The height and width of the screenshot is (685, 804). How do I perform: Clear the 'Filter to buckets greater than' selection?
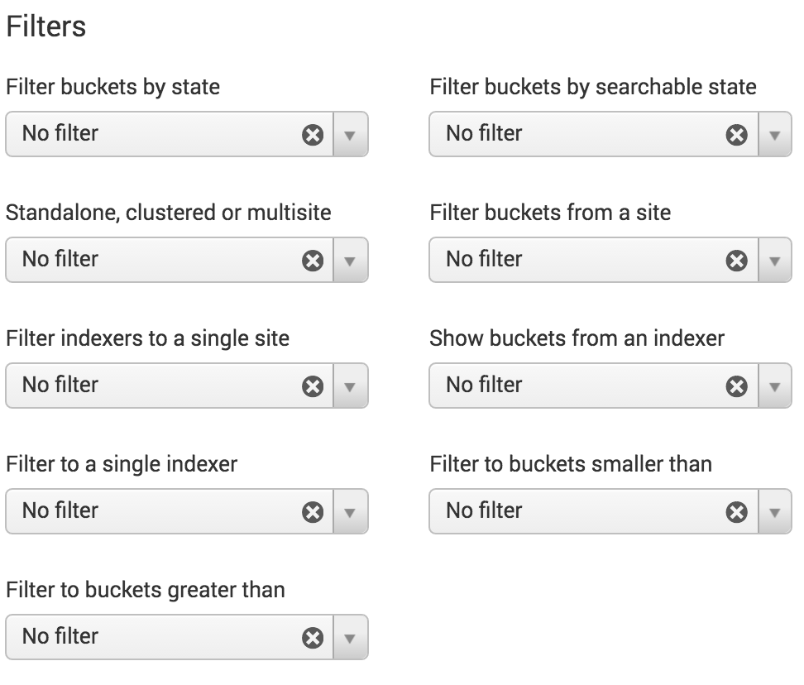(313, 638)
